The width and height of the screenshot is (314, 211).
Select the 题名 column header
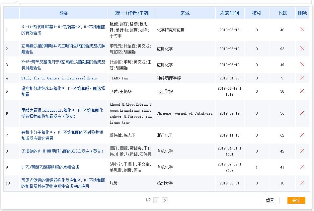click(64, 13)
